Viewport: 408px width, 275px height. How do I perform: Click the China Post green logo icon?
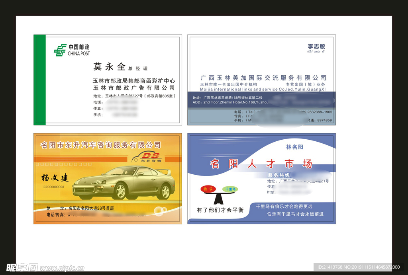60,50
